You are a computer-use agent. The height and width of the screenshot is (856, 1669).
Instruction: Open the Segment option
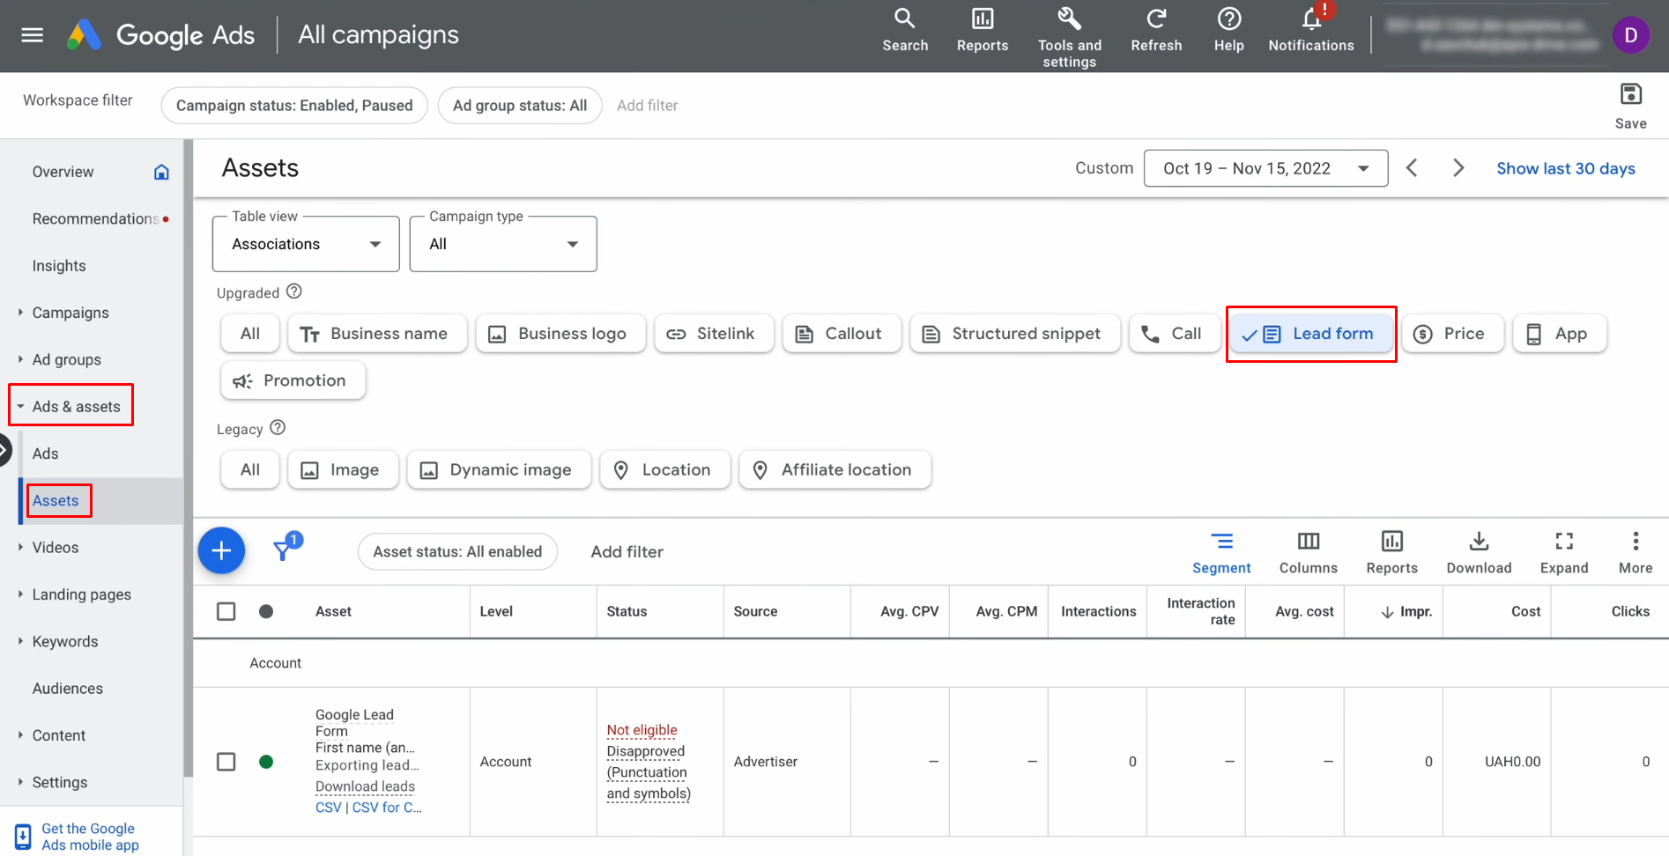1221,553
